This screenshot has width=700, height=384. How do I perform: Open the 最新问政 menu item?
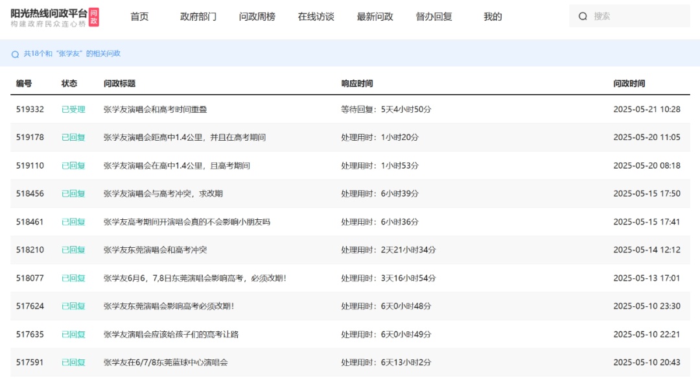point(374,16)
